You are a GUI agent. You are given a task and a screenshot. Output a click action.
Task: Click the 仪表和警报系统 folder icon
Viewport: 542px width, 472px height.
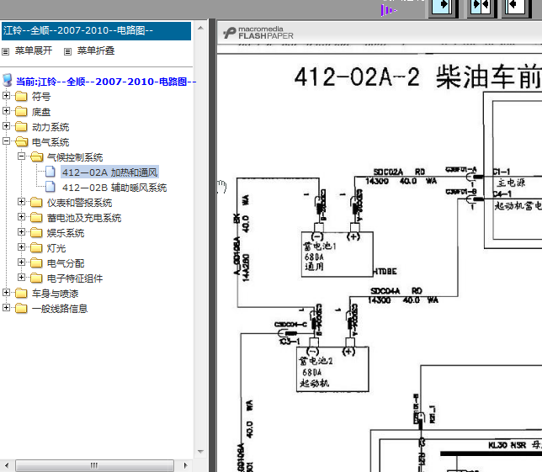pos(36,202)
